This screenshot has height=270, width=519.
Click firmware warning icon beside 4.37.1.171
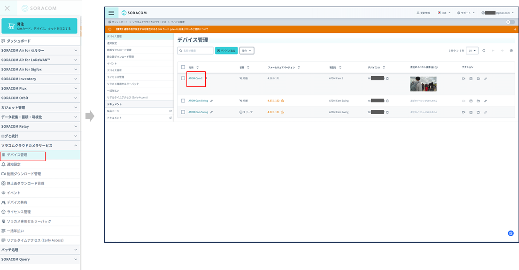click(x=282, y=112)
